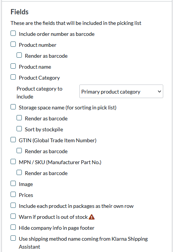Check Include each product in packages row
This screenshot has height=252, width=173.
(13, 205)
